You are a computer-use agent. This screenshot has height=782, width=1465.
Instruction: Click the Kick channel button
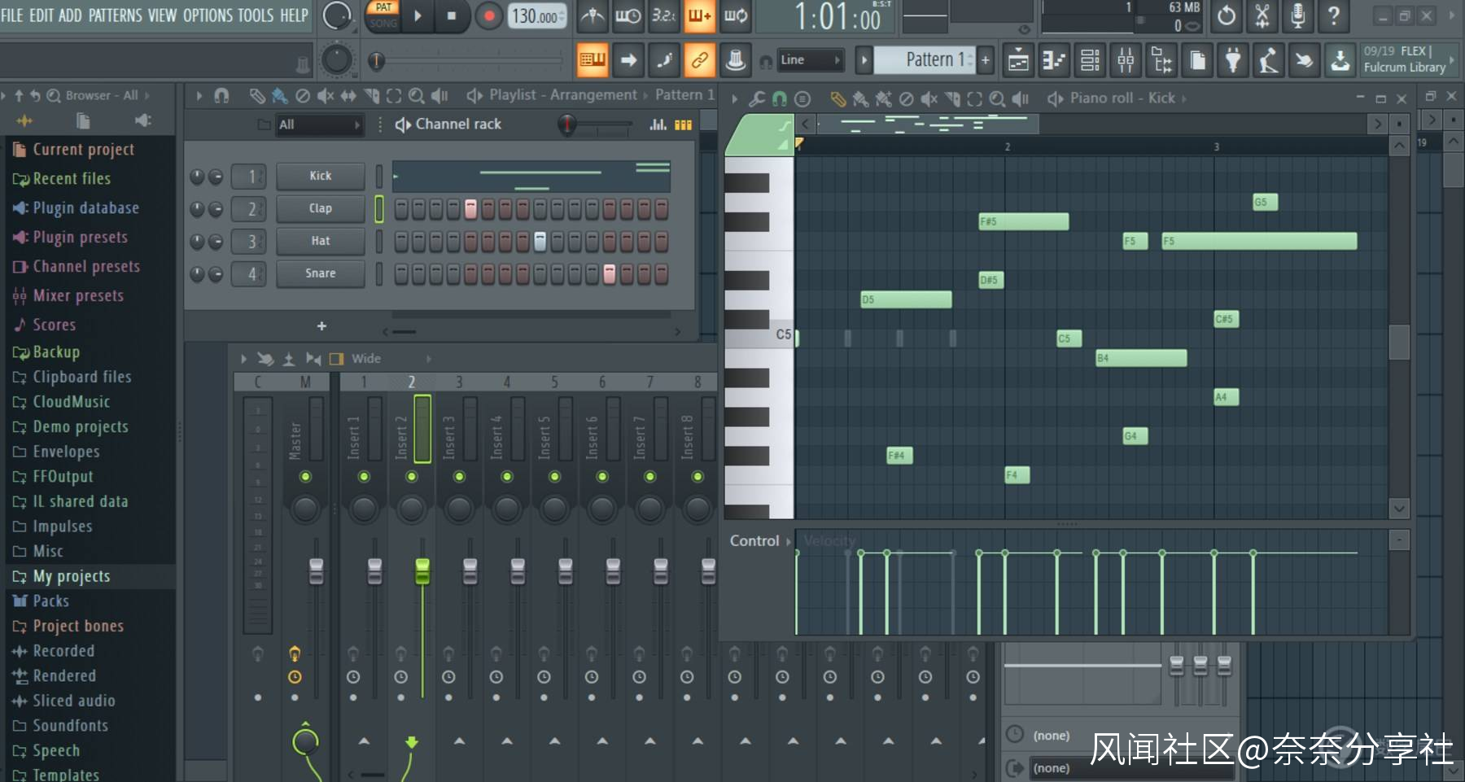click(x=320, y=176)
